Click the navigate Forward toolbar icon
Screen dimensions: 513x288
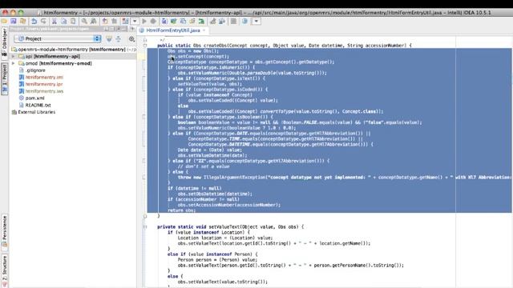[x=114, y=22]
